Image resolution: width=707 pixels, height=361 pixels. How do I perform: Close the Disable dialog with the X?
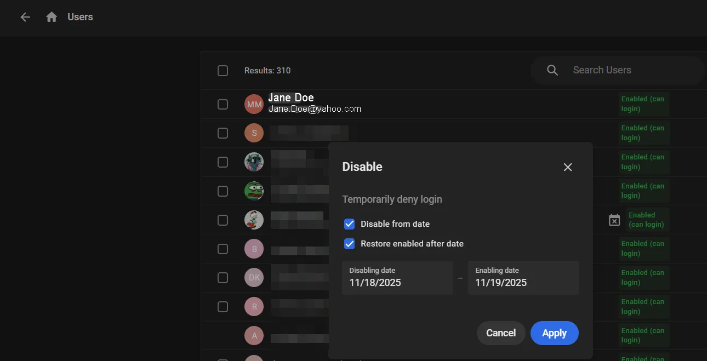[568, 167]
